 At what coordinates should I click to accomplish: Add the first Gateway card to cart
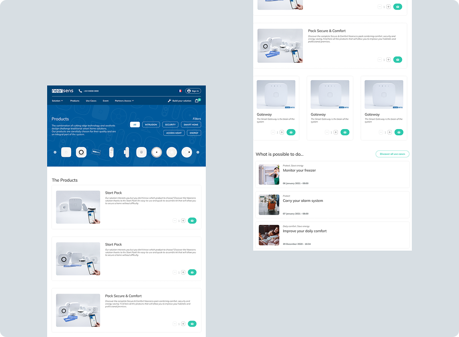point(291,132)
